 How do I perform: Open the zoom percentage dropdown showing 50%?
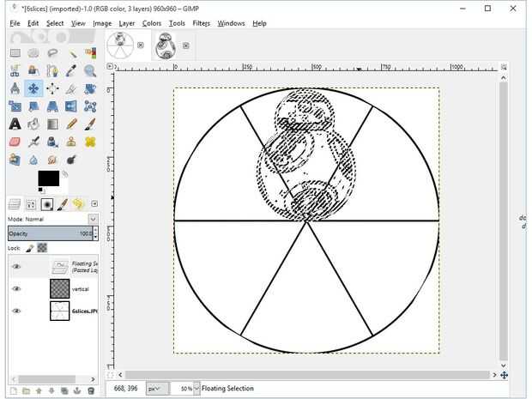196,389
